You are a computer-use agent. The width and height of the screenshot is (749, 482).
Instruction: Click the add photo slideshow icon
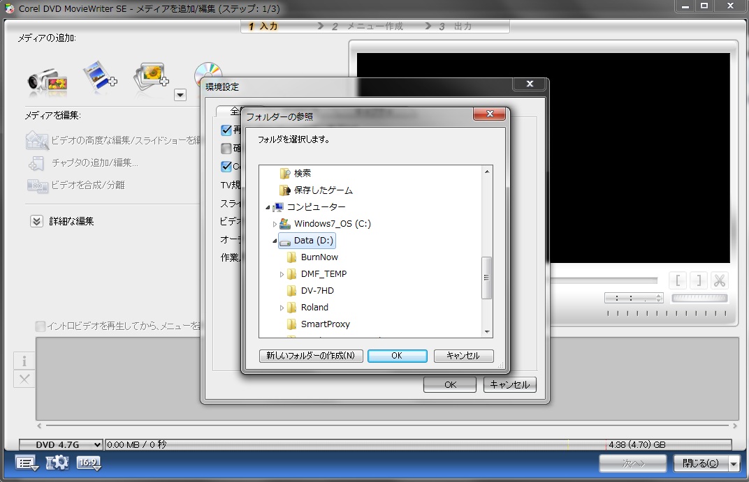click(151, 77)
